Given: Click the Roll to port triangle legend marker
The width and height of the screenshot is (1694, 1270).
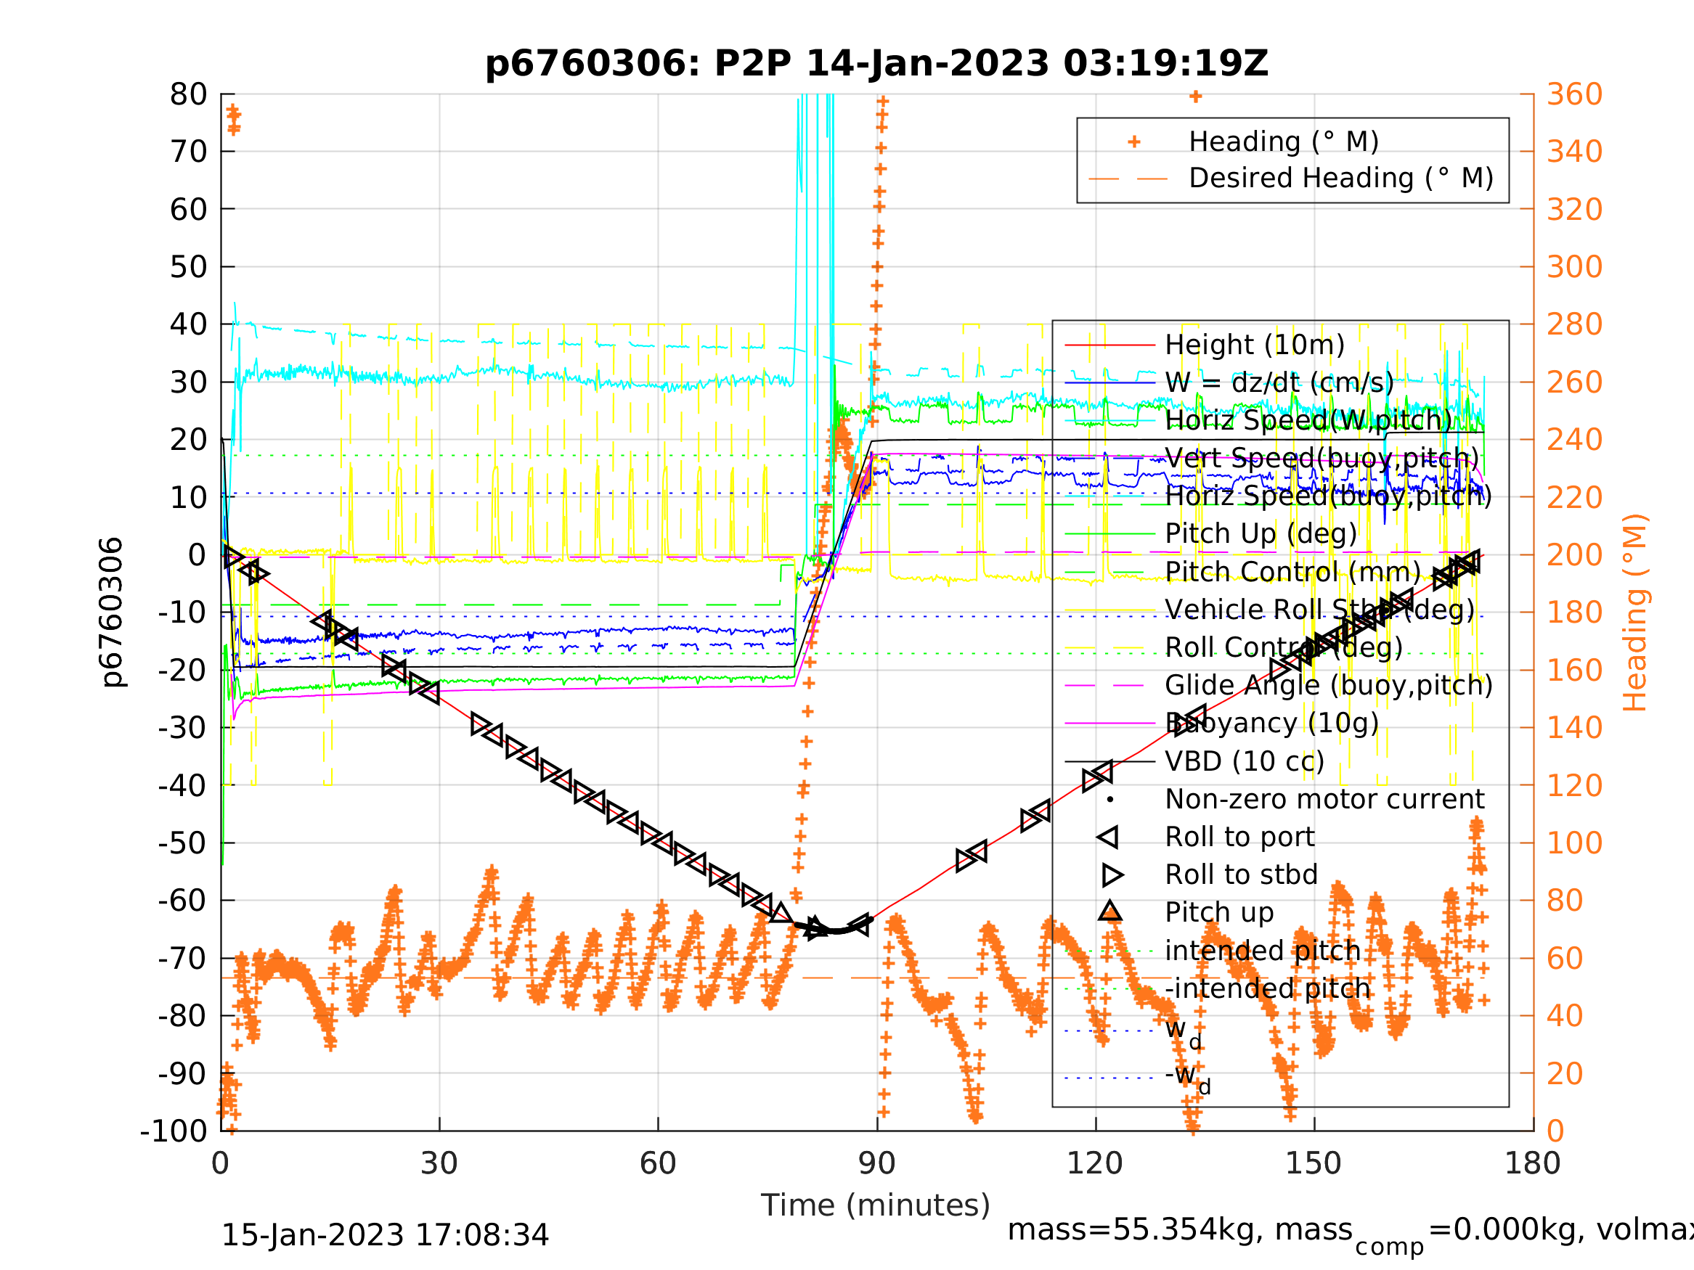Looking at the screenshot, I should click(x=1108, y=837).
